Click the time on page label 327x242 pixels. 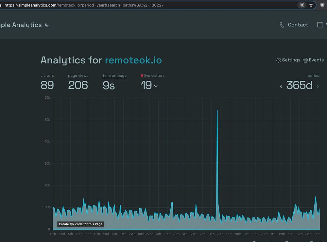click(114, 75)
